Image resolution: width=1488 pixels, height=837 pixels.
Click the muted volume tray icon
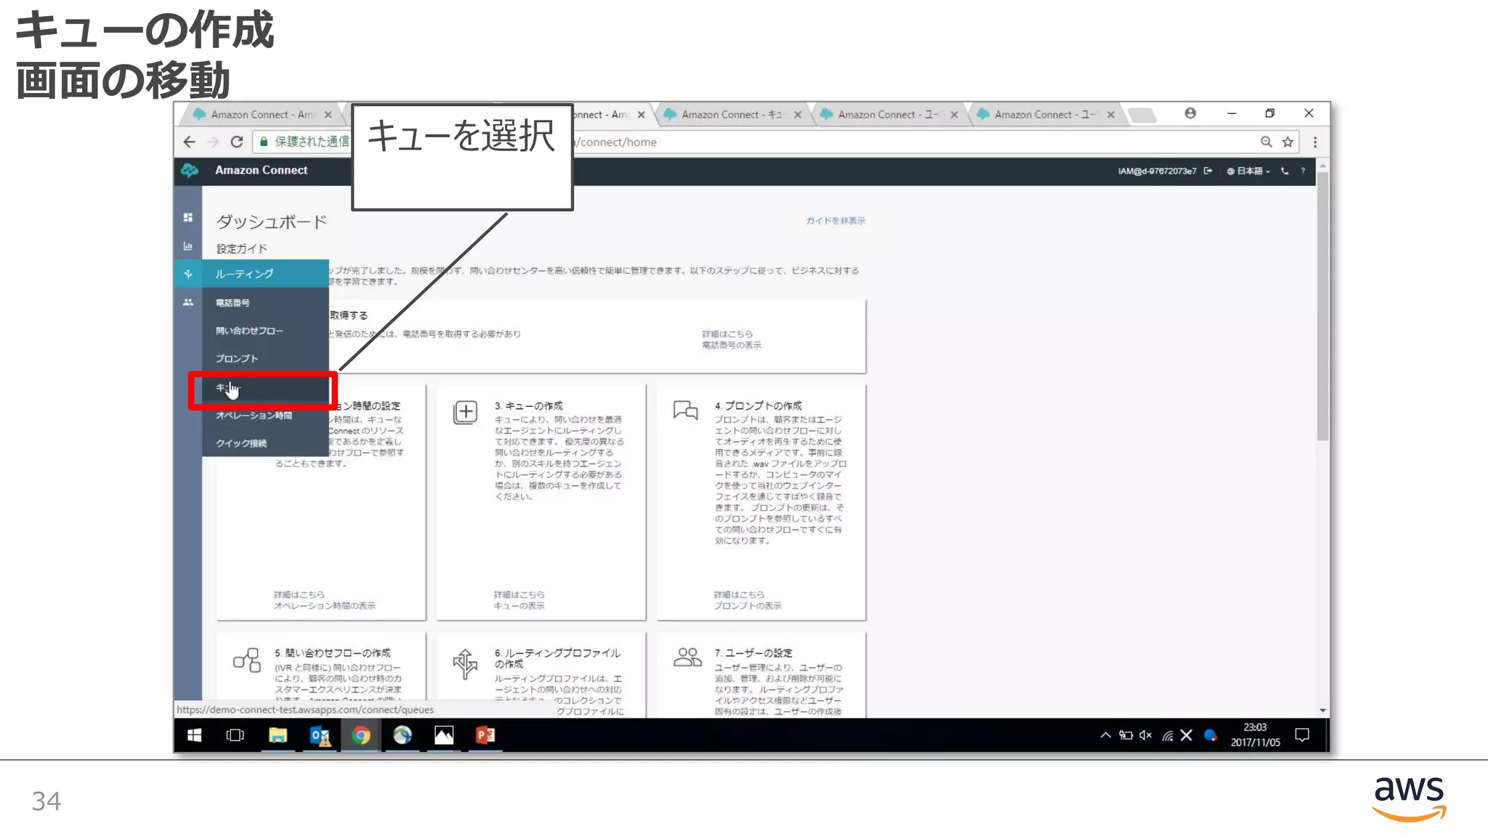click(x=1146, y=735)
